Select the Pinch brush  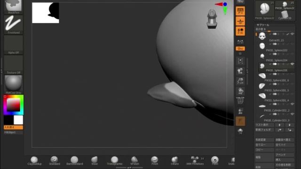(x=155, y=161)
